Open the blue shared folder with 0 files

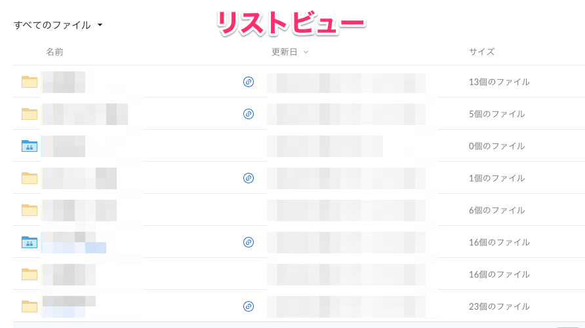tap(30, 146)
